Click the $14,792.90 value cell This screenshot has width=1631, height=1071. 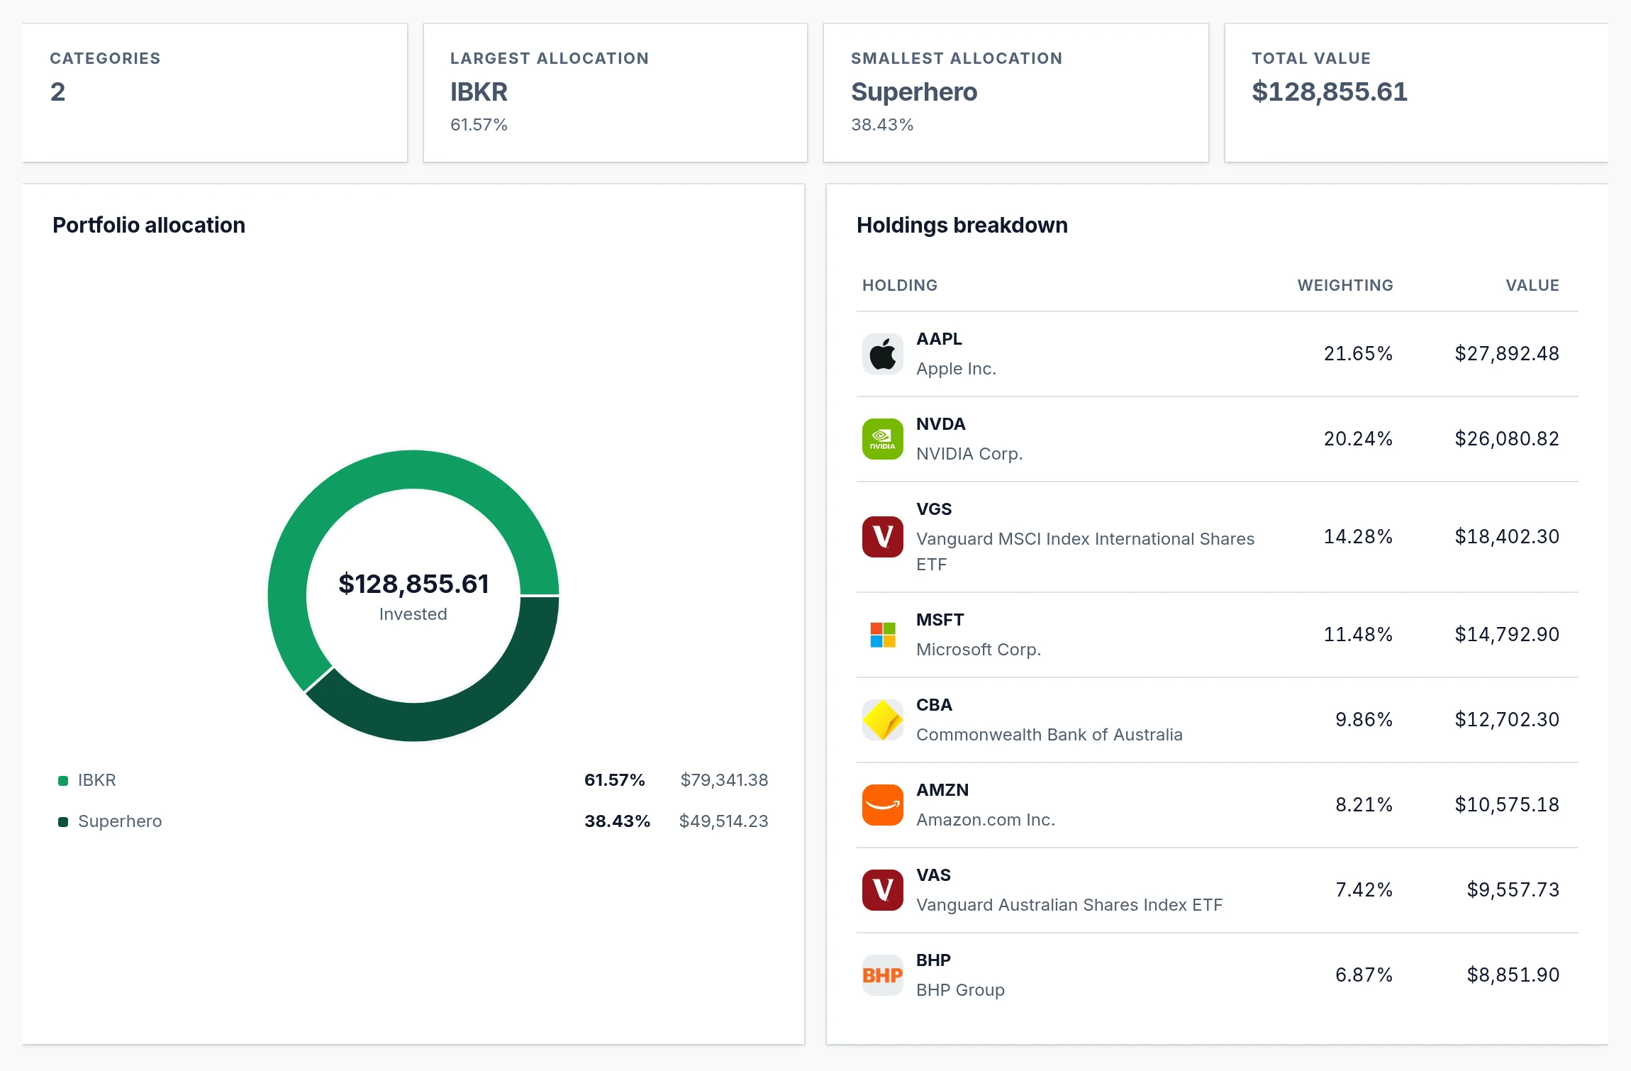tap(1507, 635)
